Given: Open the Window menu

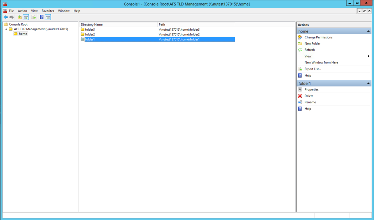Looking at the screenshot, I should 64,11.
